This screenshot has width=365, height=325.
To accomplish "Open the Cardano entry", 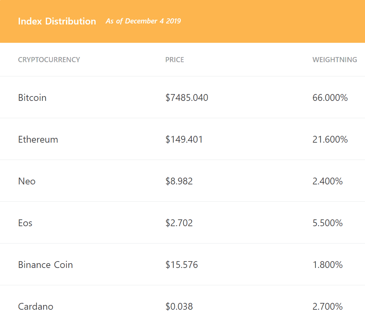I will [x=36, y=307].
